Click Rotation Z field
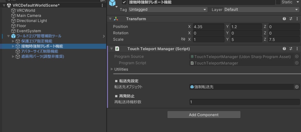The height and width of the screenshot is (132, 301). 284,33
